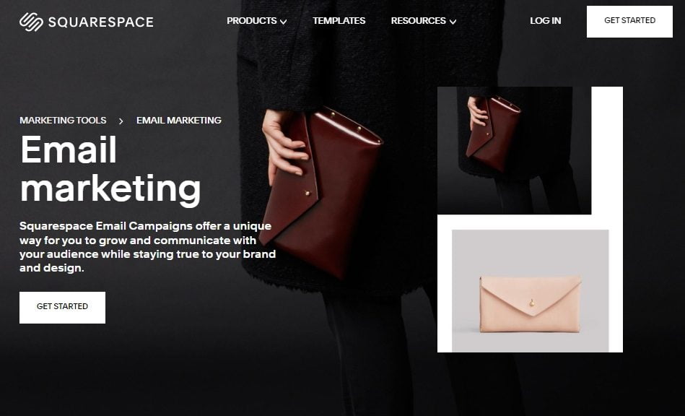Image resolution: width=685 pixels, height=416 pixels.
Task: Click the Marketing Tools breadcrumb link
Action: pyautogui.click(x=63, y=120)
